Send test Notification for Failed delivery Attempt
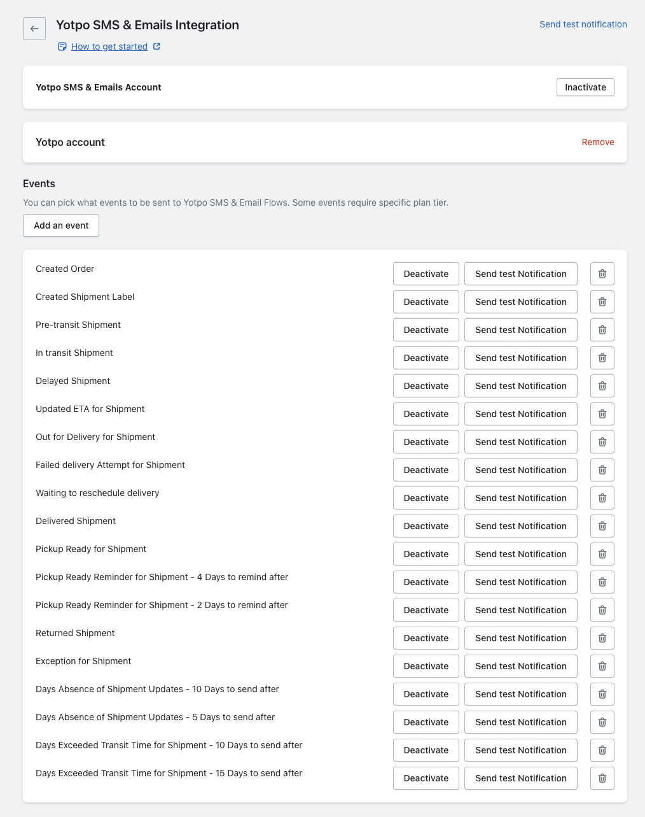This screenshot has width=645, height=817. coord(520,470)
